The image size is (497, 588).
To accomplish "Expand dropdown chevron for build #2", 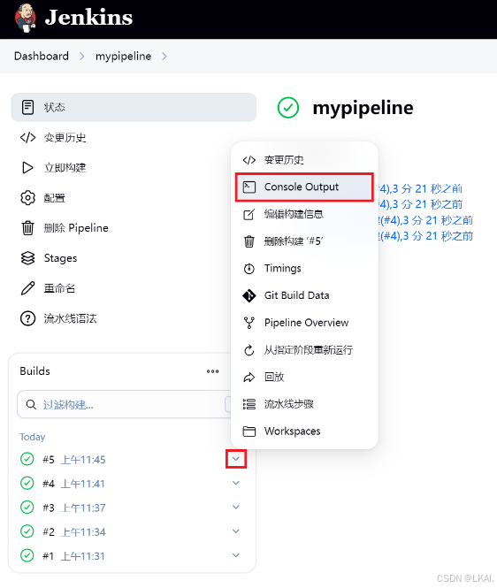I will pos(236,531).
